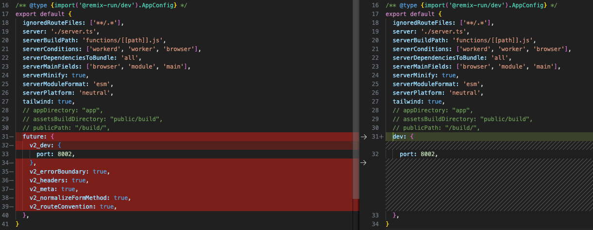Click line number 31+ in the right gutter
The height and width of the screenshot is (230, 593).
tap(377, 137)
